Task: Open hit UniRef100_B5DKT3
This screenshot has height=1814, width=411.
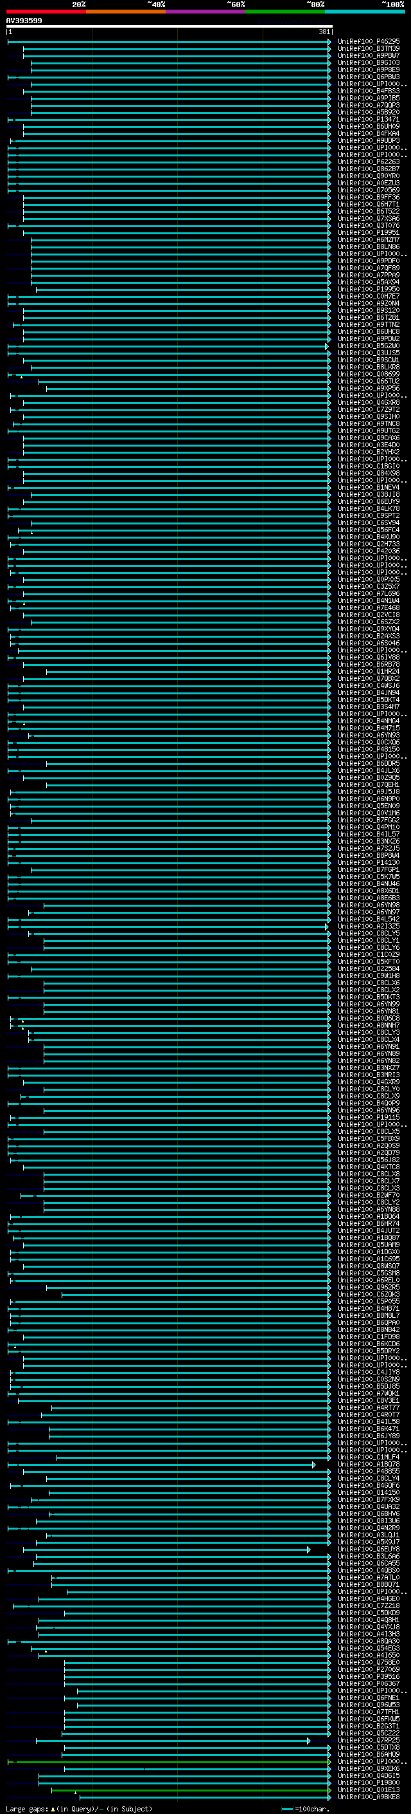Action: (369, 997)
